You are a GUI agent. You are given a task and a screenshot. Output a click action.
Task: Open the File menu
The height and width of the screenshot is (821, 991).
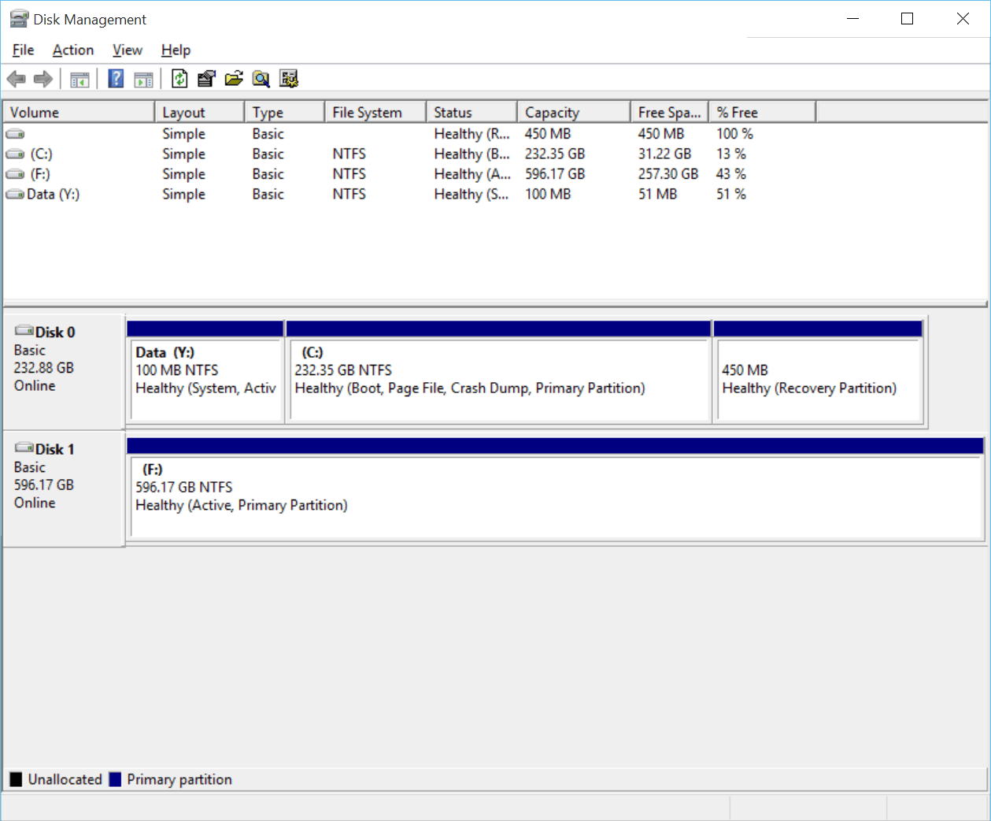click(x=23, y=50)
